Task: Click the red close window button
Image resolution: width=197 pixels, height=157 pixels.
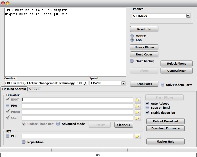Action: tap(3, 3)
